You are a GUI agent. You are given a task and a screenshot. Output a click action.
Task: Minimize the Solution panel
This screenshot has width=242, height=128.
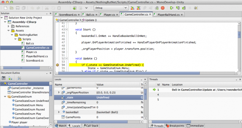47,14
